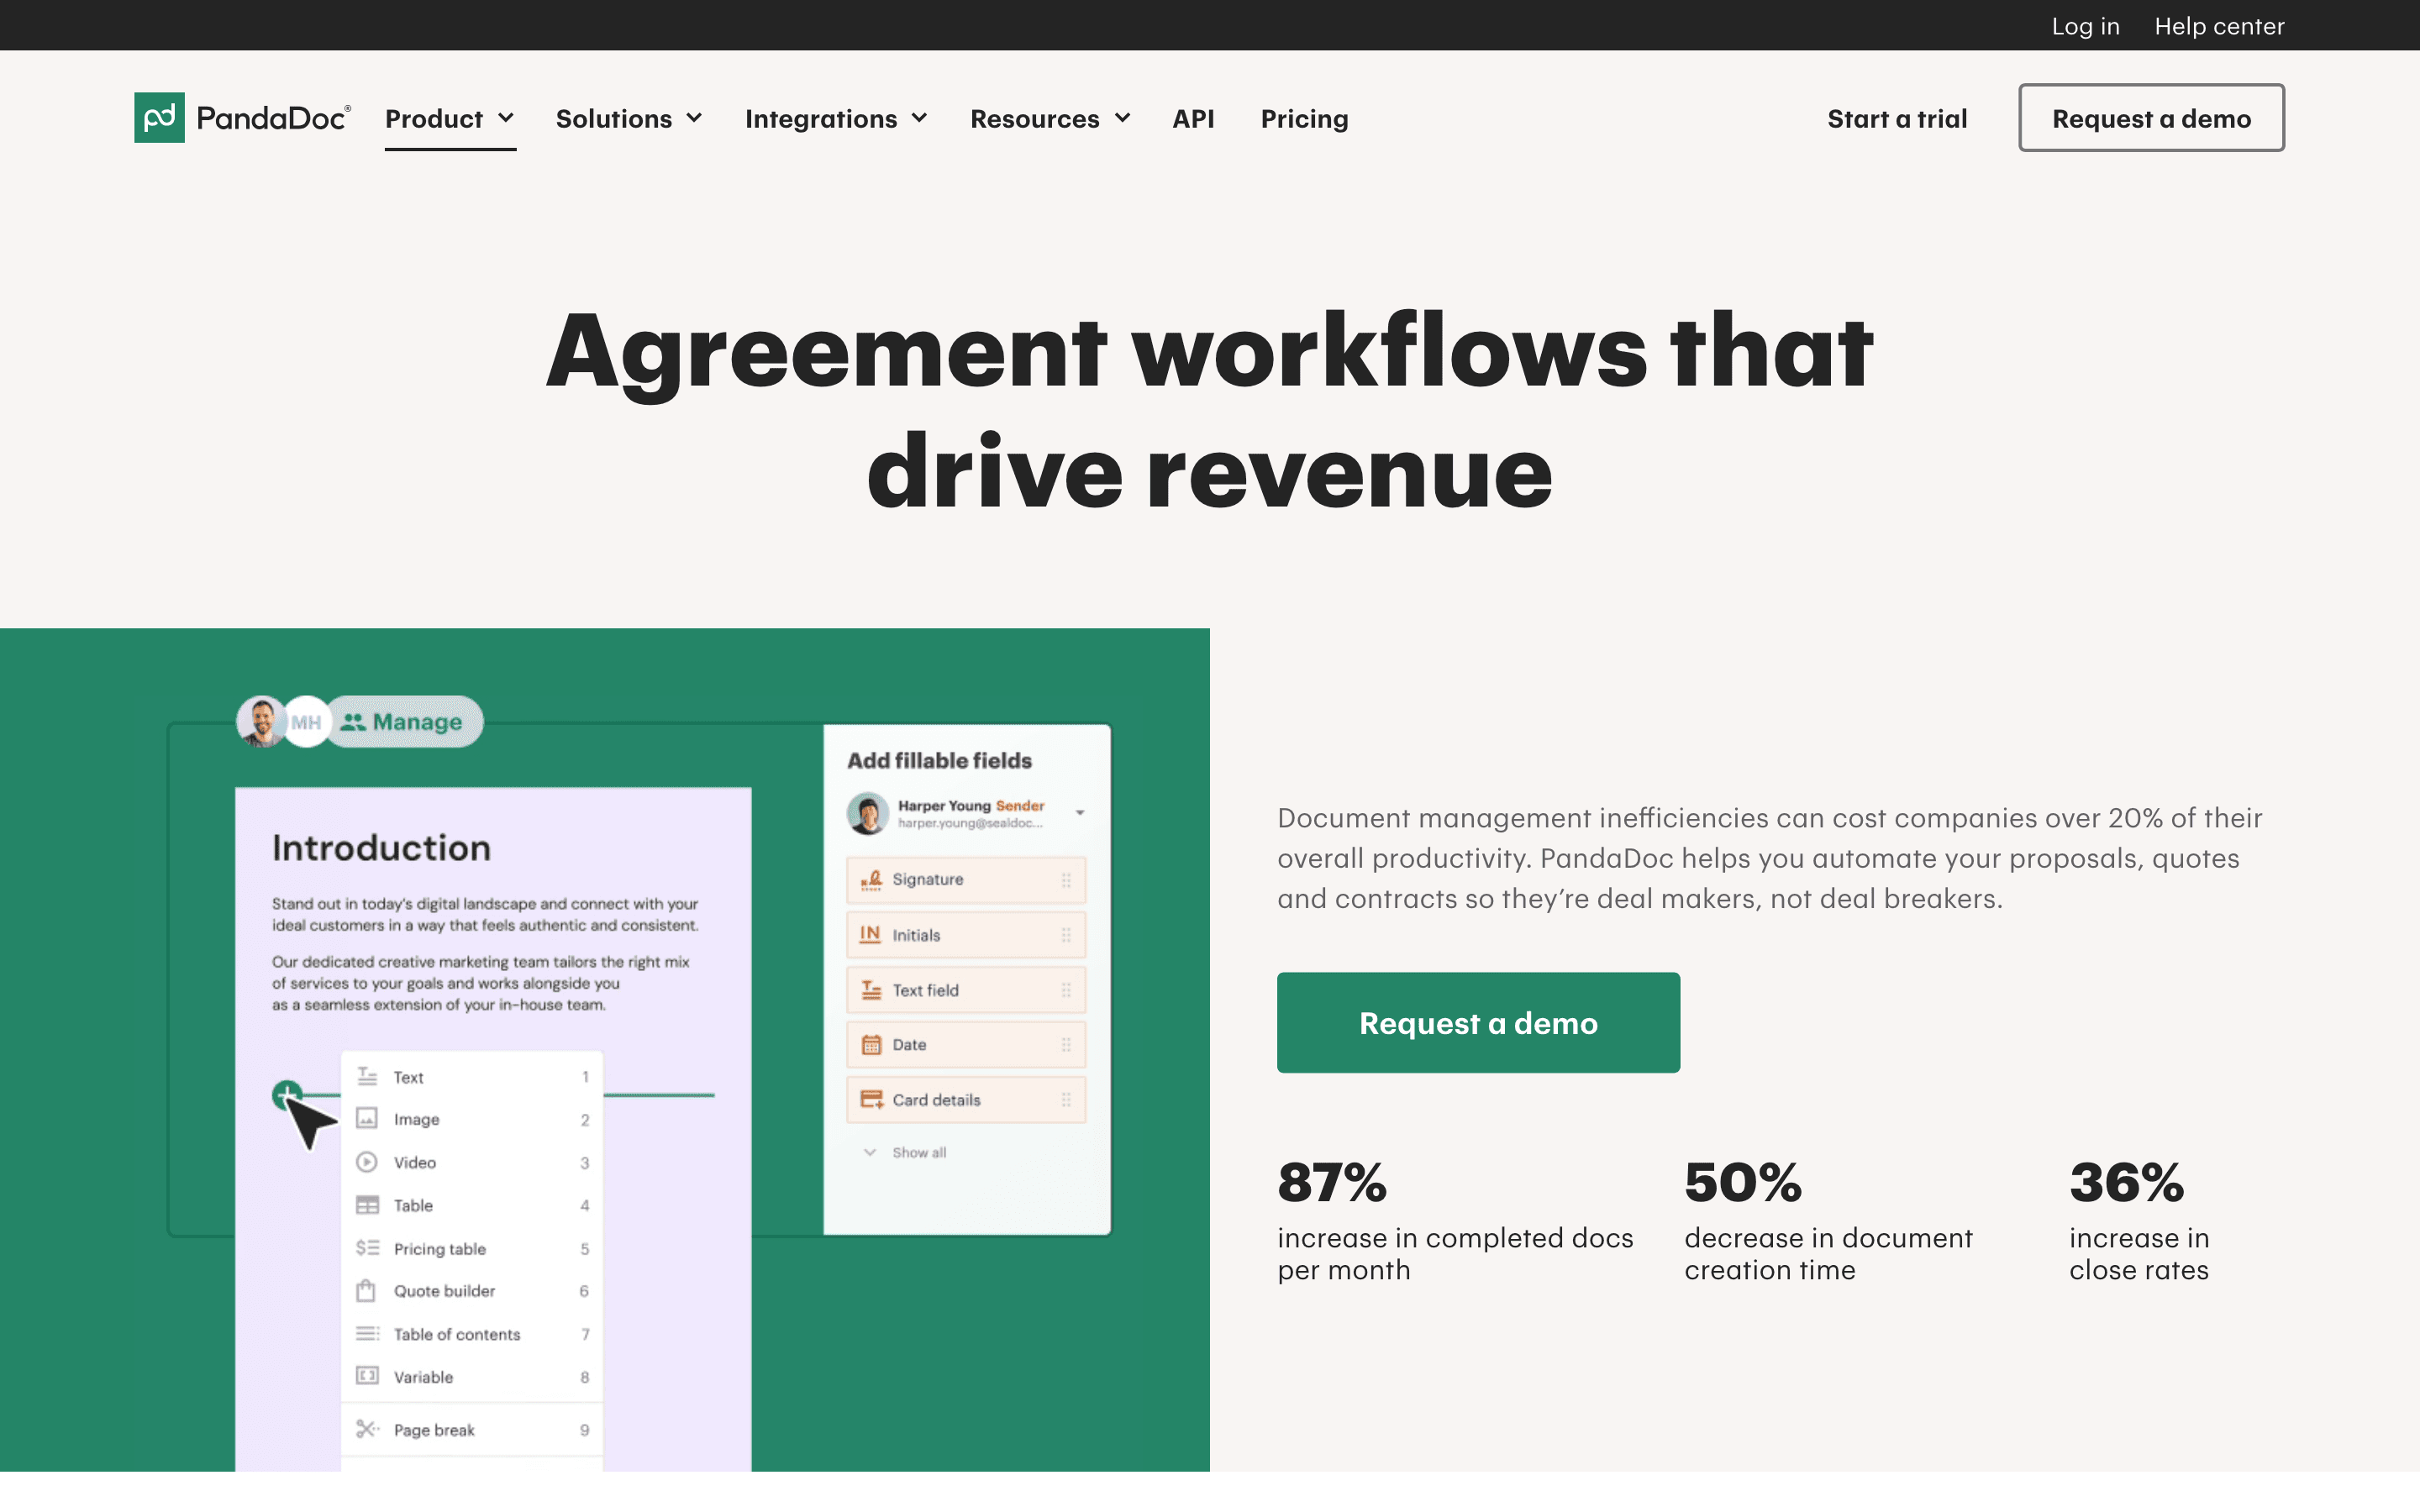Click the Card details field label
2420x1512 pixels.
(x=936, y=1100)
